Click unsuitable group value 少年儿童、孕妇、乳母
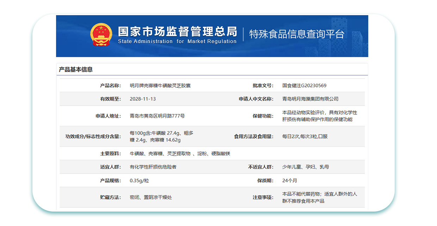This screenshot has height=226, width=437. [x=306, y=167]
